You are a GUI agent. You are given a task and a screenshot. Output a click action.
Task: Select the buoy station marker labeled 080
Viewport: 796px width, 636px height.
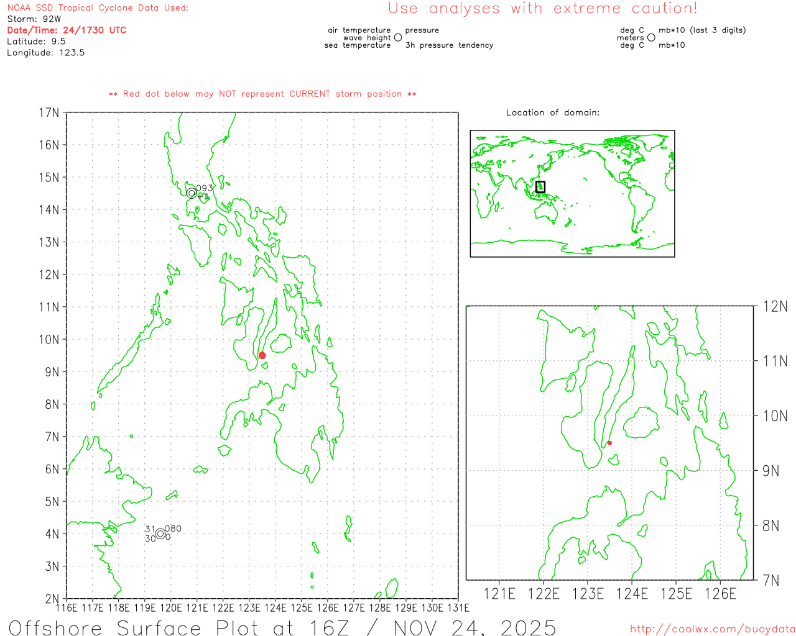click(160, 534)
